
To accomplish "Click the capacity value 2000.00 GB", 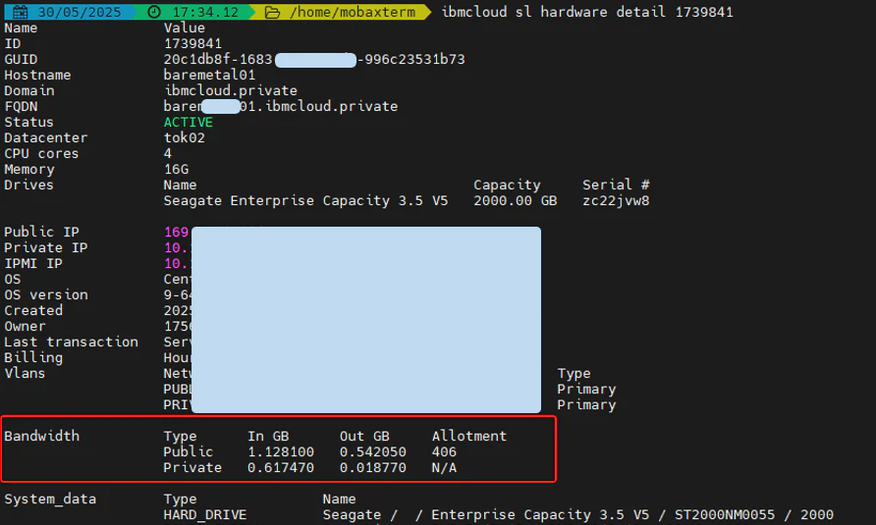I will [516, 200].
